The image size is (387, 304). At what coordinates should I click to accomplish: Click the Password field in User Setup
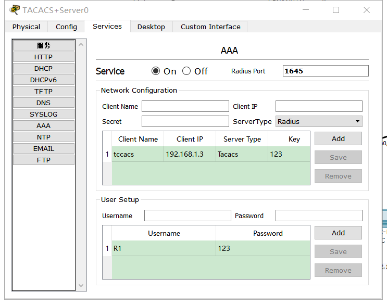(319, 216)
